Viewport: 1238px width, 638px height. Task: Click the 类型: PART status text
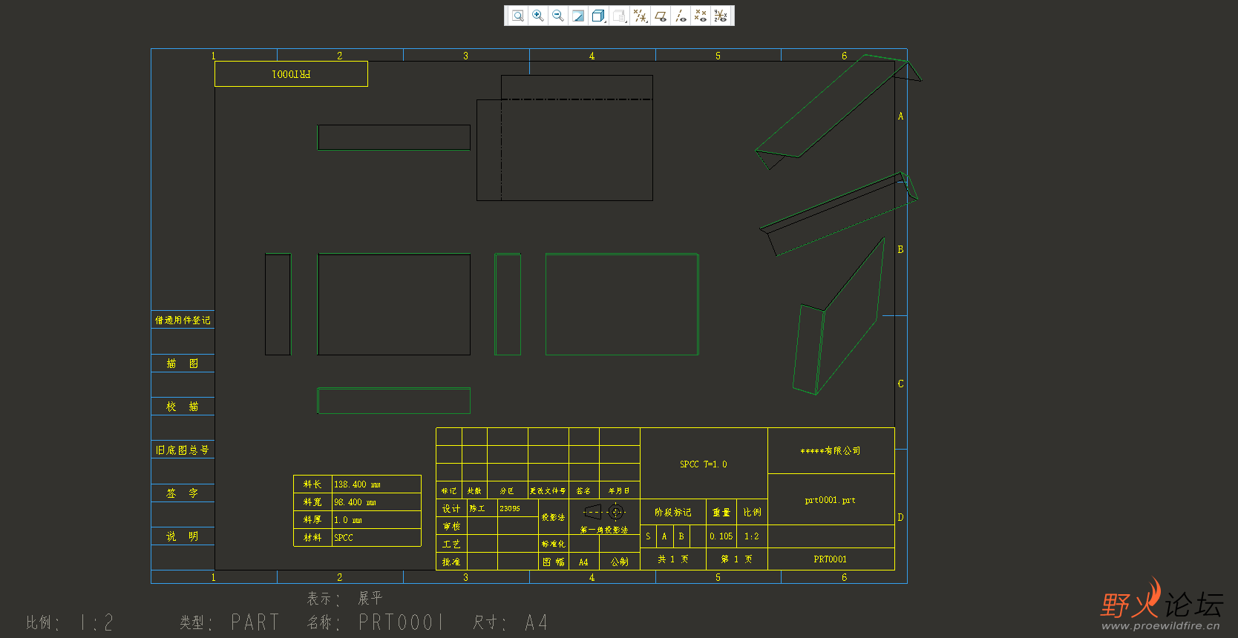[229, 622]
